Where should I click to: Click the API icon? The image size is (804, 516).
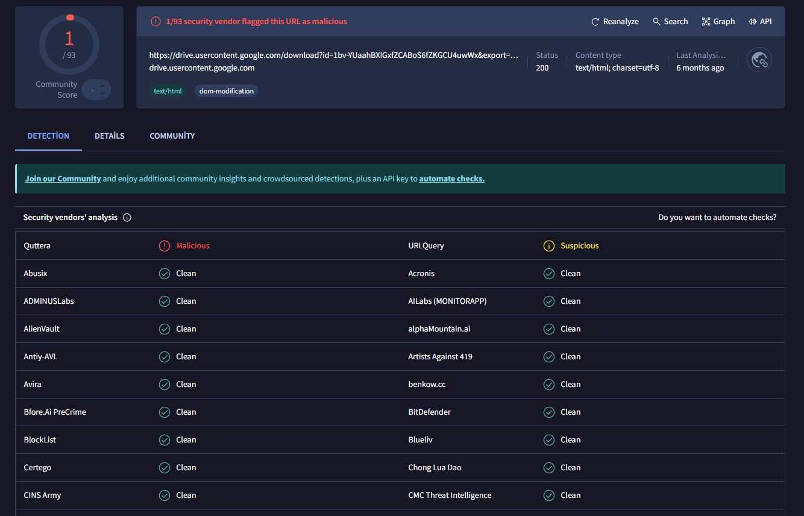[x=753, y=22]
